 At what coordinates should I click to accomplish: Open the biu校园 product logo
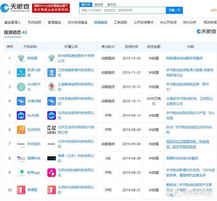point(21,115)
